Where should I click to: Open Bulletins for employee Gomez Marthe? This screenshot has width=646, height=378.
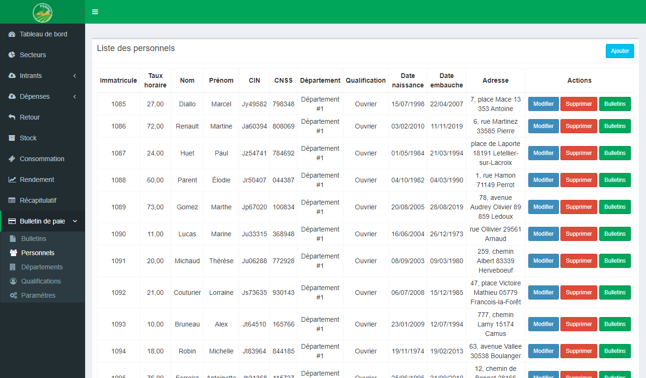[614, 207]
